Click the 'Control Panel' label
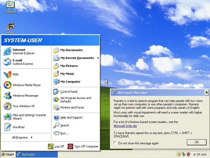This screenshot has width=210, height=158. [x=69, y=92]
